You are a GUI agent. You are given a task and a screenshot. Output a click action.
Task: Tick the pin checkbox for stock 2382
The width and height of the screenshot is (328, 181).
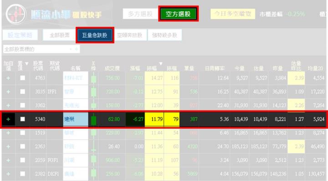[23, 174]
